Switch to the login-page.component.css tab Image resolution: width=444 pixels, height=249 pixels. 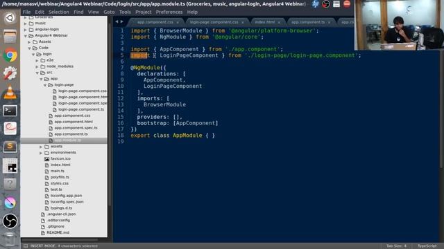(x=214, y=22)
